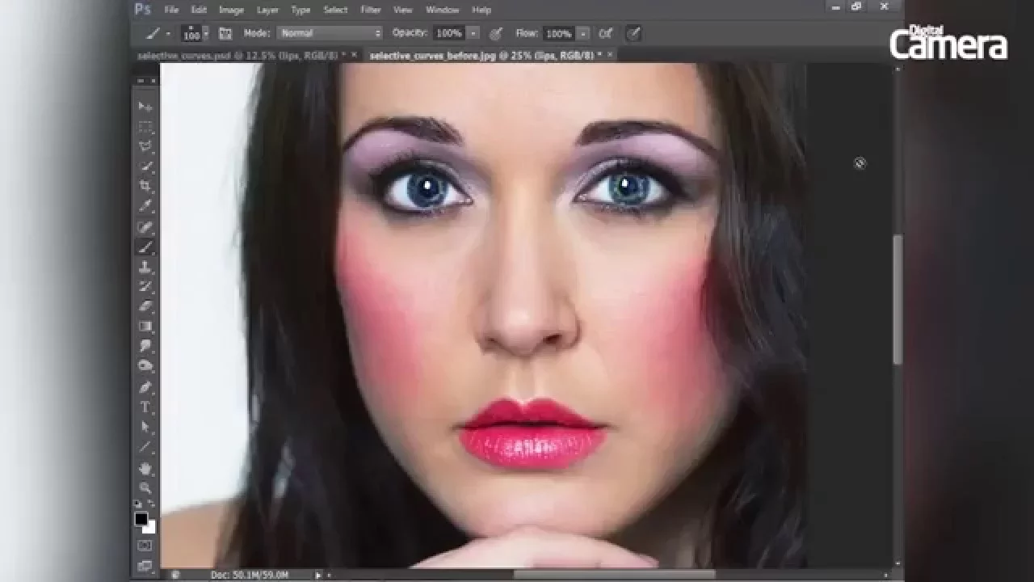This screenshot has width=1034, height=582.
Task: Switch to selective_curves.psd document tab
Action: click(x=241, y=55)
